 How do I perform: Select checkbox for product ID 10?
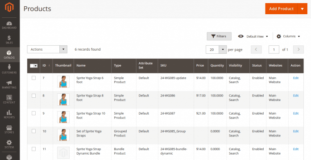pos(34,131)
